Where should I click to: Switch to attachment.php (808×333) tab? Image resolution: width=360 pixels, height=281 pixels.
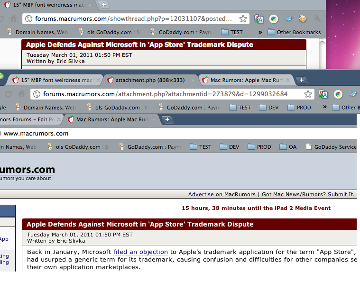click(150, 80)
